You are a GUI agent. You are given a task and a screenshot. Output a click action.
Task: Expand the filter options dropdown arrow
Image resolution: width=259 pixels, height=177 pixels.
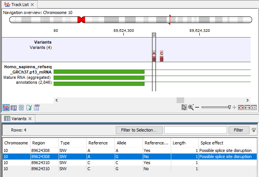click(x=254, y=130)
